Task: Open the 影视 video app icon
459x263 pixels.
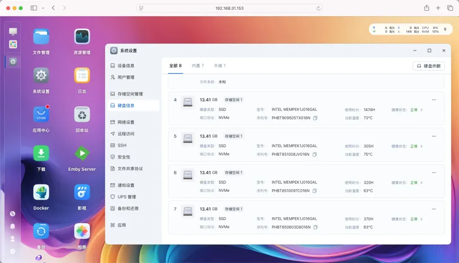Action: pyautogui.click(x=82, y=192)
